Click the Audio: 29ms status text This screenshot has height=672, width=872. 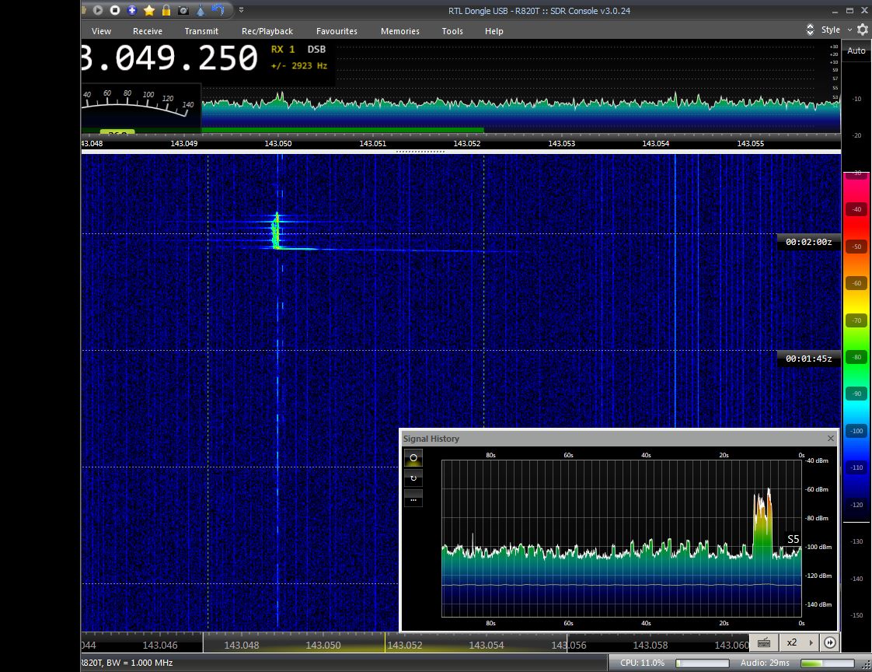[765, 663]
